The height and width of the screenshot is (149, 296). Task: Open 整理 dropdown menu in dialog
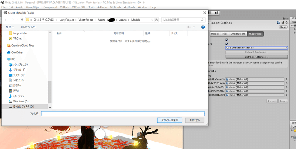10,27
